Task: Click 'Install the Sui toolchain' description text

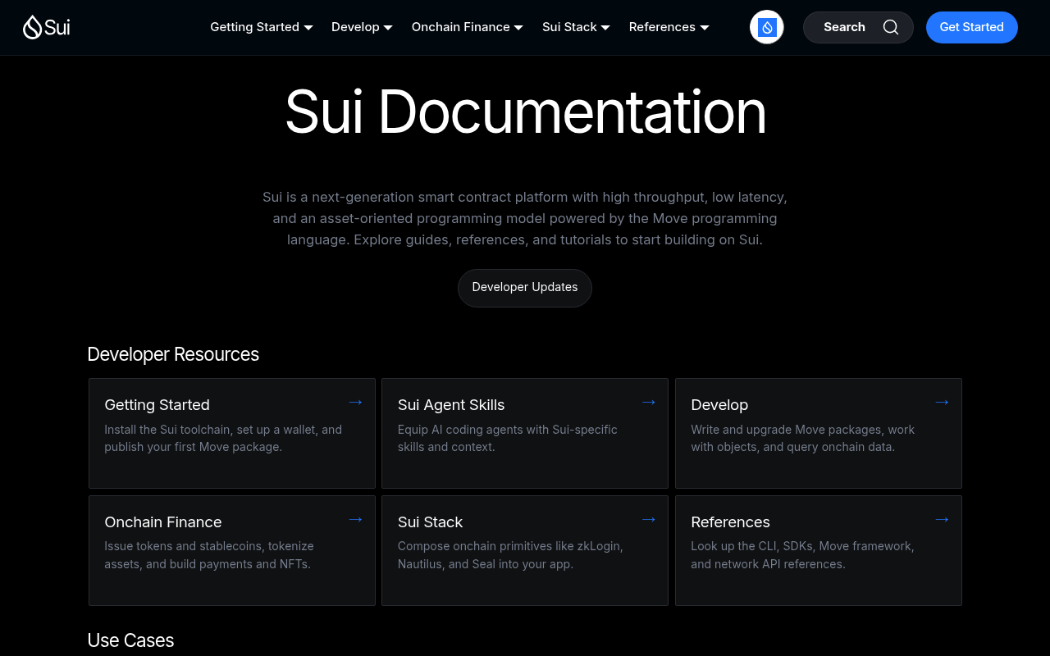Action: pyautogui.click(x=223, y=439)
